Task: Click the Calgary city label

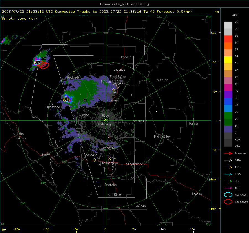Action: pyautogui.click(x=108, y=163)
